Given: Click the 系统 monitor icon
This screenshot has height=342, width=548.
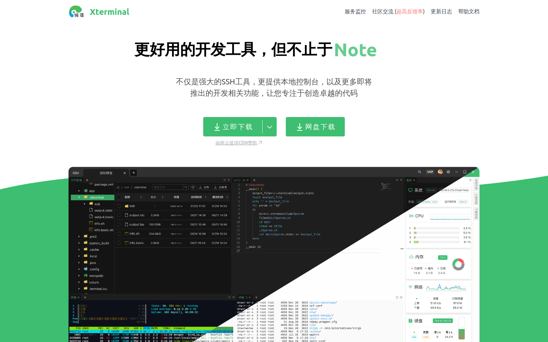Looking at the screenshot, I should coord(411,190).
